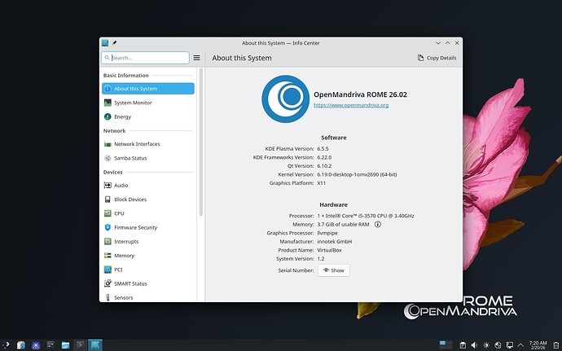Select Energy in the sidebar
The height and width of the screenshot is (351, 562).
[x=122, y=116]
